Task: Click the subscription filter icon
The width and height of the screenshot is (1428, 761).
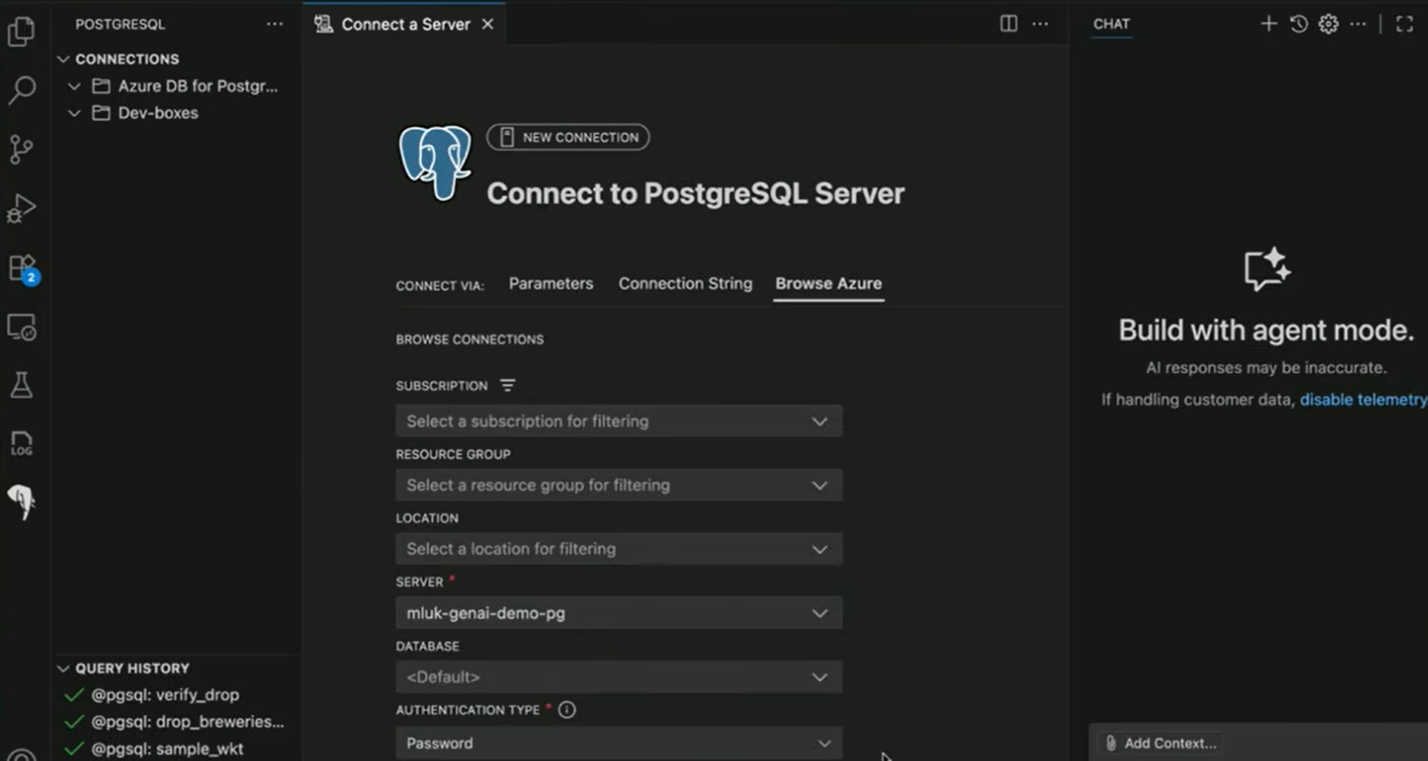Action: [507, 385]
